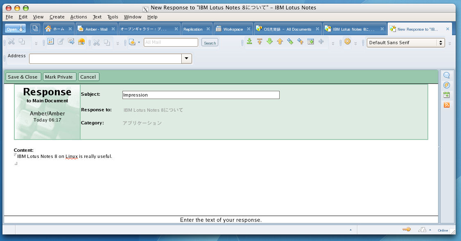This screenshot has width=461, height=241.
Task: Click the gray plus toolbar icon
Action: point(321,41)
